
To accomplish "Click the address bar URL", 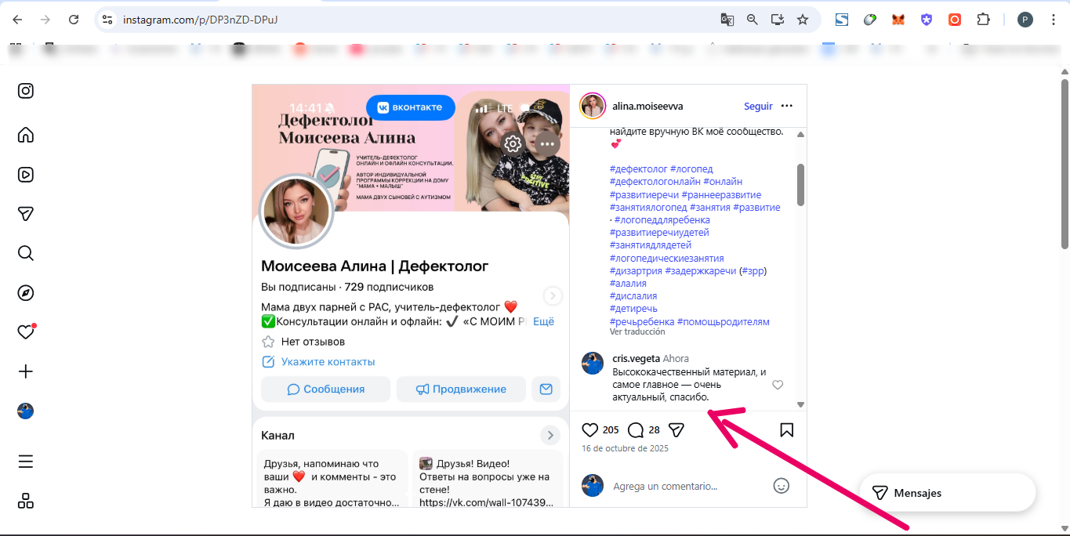I will click(x=200, y=20).
